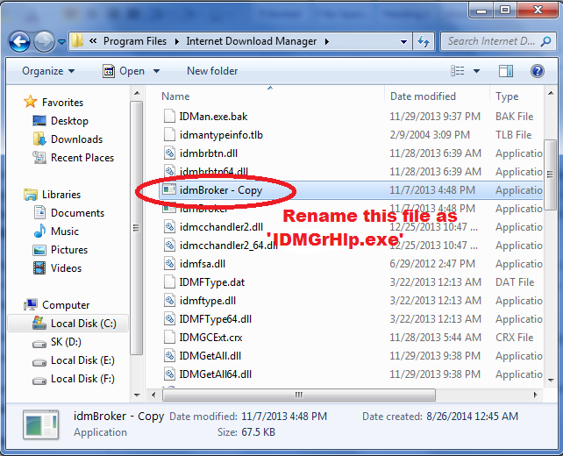Expand arrow after Program Files breadcrumb
The image size is (563, 456).
click(x=177, y=41)
